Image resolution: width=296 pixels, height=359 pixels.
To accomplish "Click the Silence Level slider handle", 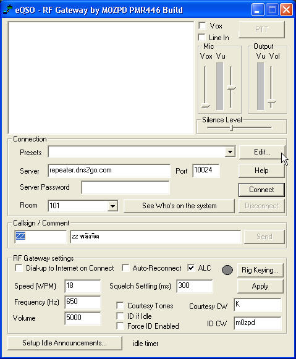I will 232,128.
